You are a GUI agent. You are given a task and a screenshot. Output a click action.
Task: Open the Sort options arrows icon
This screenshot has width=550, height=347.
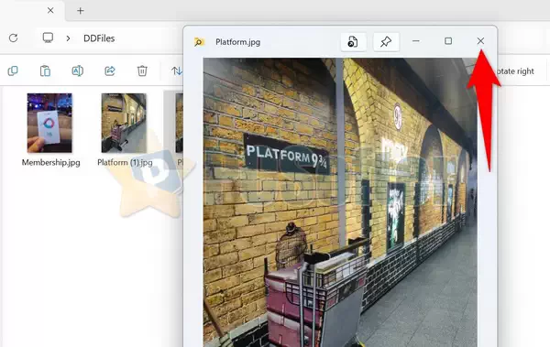176,71
